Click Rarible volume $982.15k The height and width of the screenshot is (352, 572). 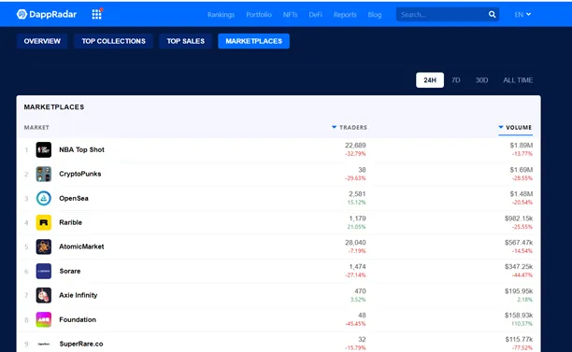(519, 218)
